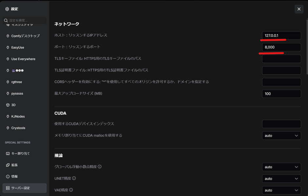Open the pysssss settings section

pos(17,94)
